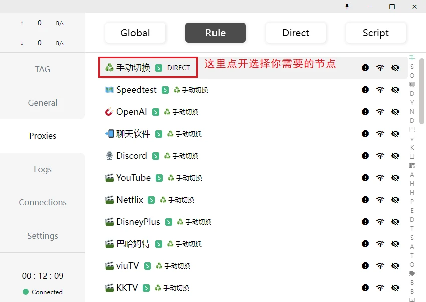Toggle the eye icon on Discord row
The image size is (426, 302).
click(x=395, y=156)
